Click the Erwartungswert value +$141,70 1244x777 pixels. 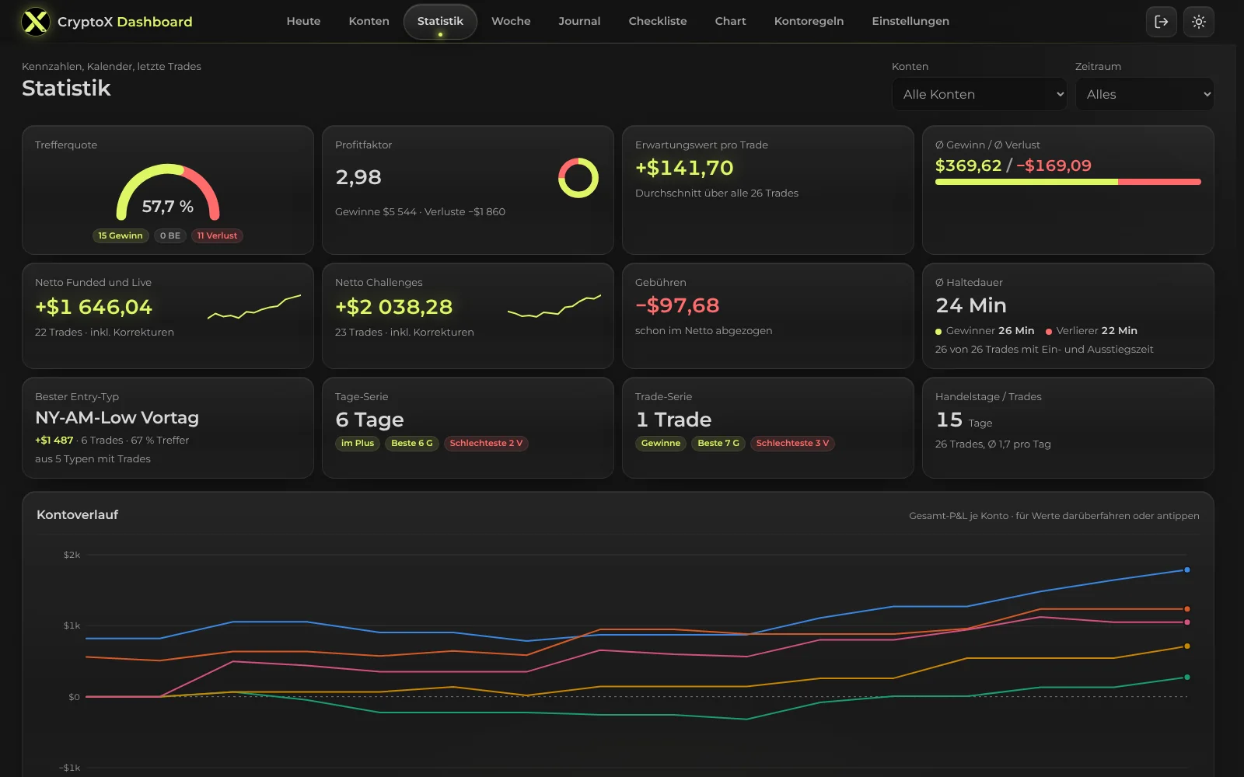point(684,168)
